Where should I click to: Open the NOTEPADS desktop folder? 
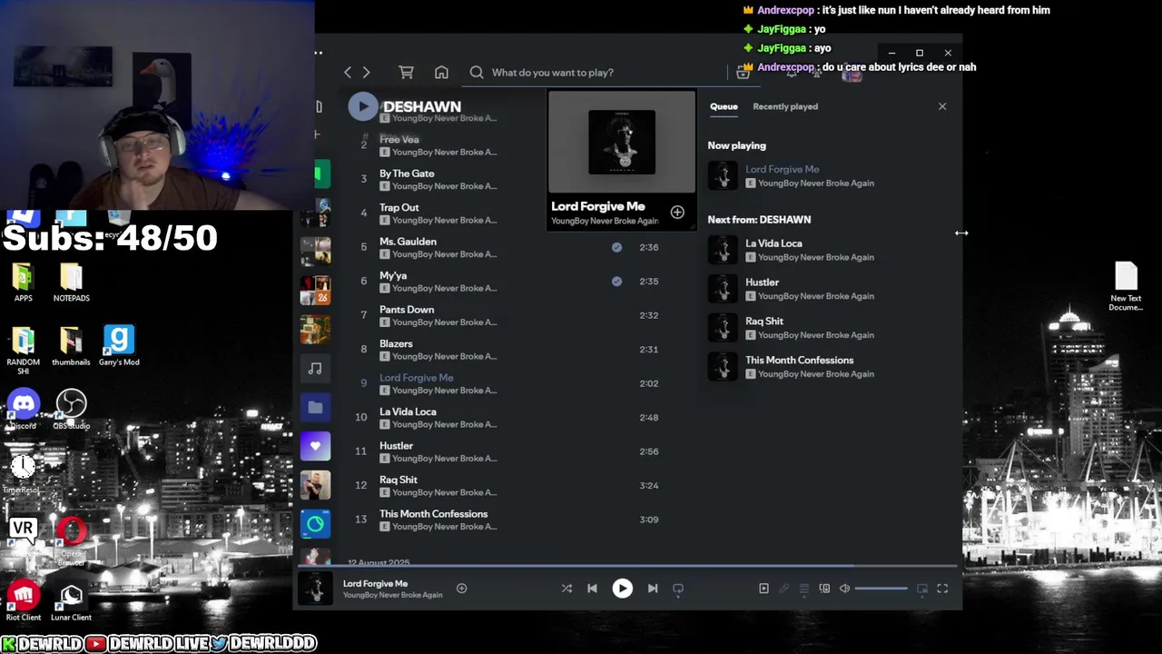[x=71, y=282]
